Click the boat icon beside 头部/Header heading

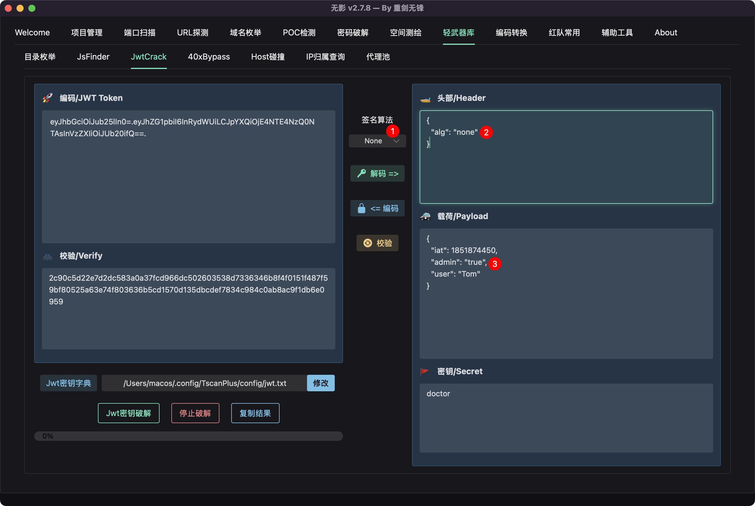pos(426,98)
